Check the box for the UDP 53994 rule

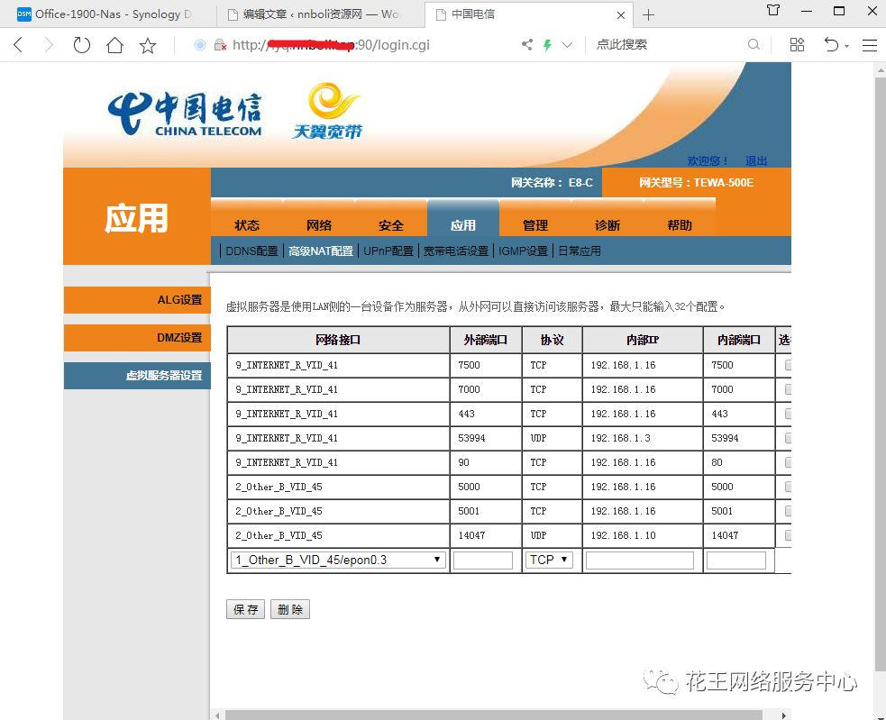789,438
